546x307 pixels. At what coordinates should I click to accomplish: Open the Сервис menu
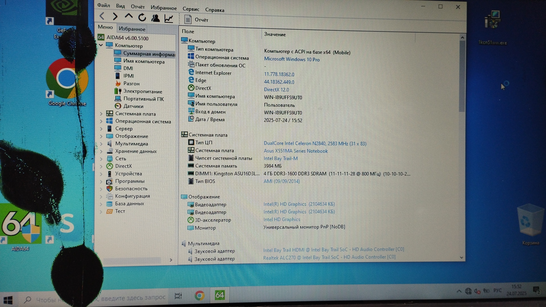click(x=191, y=9)
